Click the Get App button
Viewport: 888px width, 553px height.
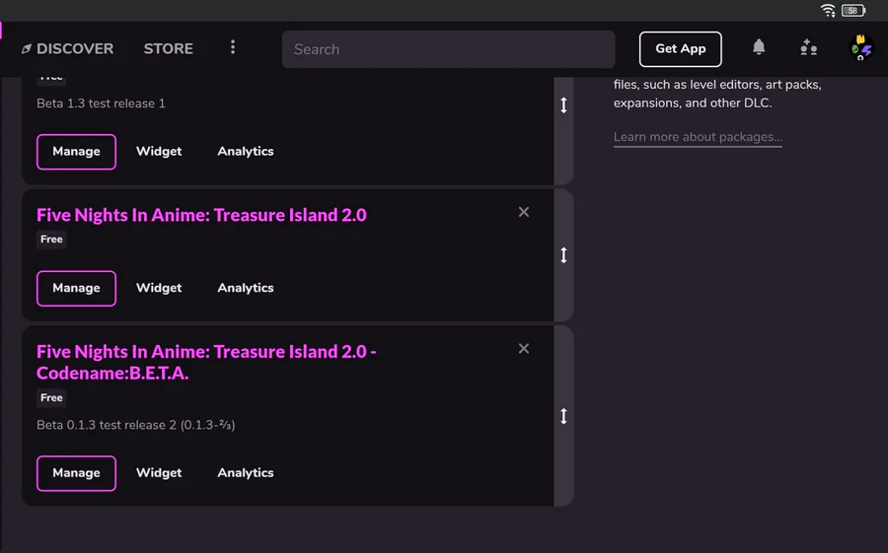click(681, 49)
